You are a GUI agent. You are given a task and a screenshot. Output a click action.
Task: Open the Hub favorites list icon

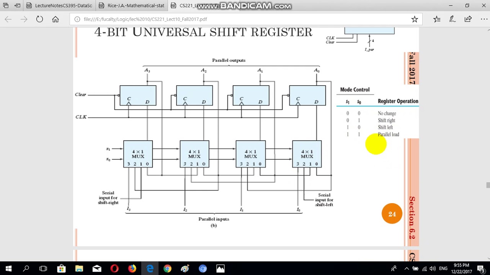click(437, 19)
